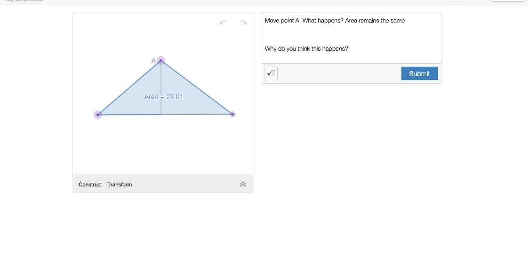Click the 'Why do you think this happens?' line
Screen dimensions: 528x270
[306, 49]
